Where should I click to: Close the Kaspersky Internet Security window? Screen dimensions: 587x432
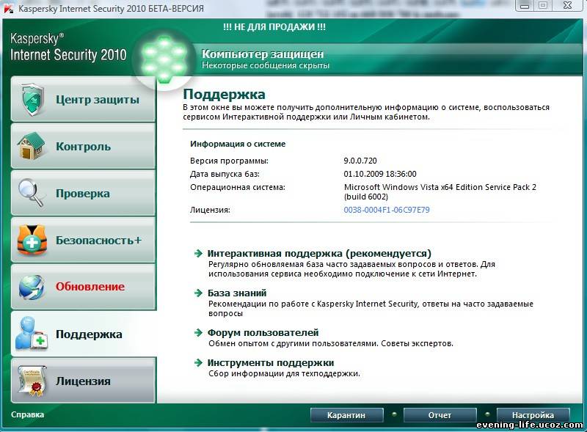(x=567, y=6)
